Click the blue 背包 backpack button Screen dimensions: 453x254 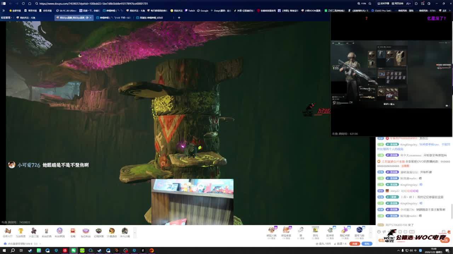[x=367, y=244]
